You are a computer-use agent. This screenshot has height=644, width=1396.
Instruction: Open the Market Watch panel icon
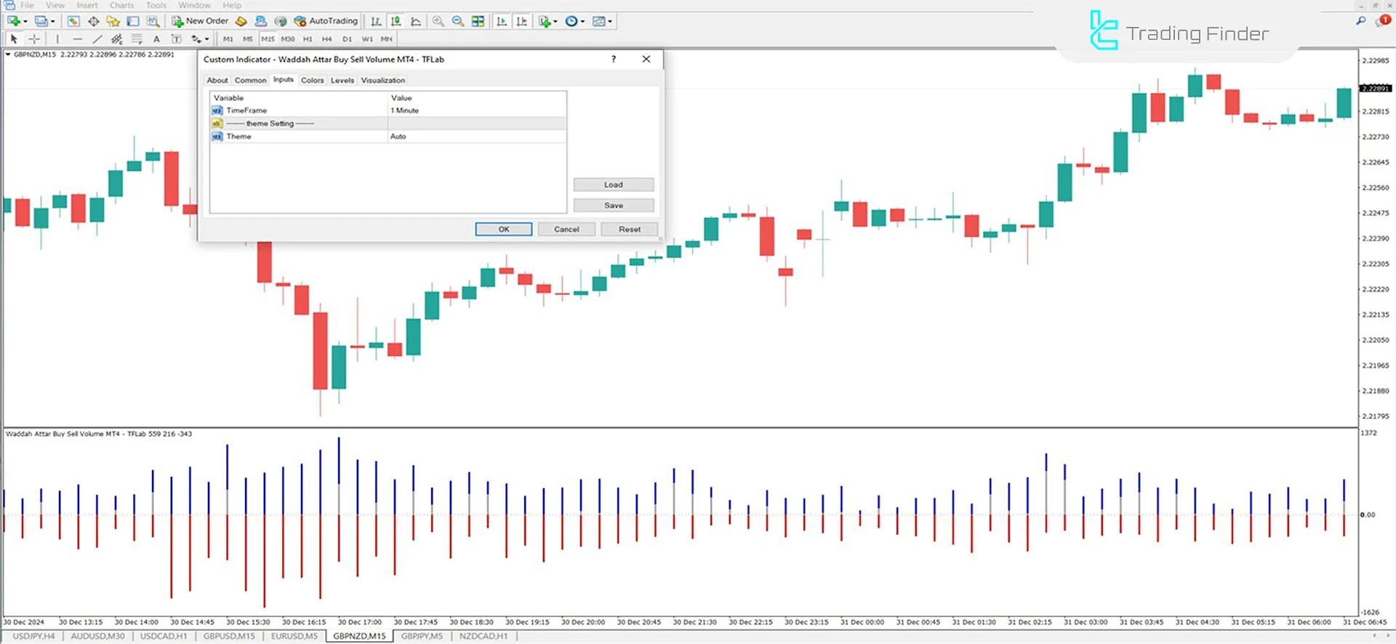point(73,21)
